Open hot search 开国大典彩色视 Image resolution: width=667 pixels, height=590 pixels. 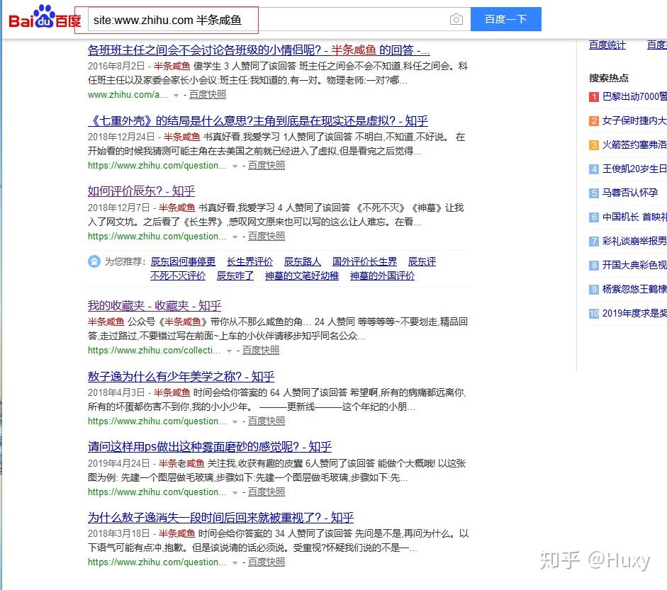click(634, 265)
